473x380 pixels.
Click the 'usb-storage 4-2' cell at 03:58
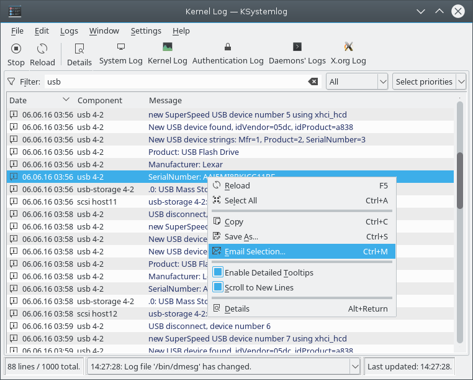click(106, 301)
